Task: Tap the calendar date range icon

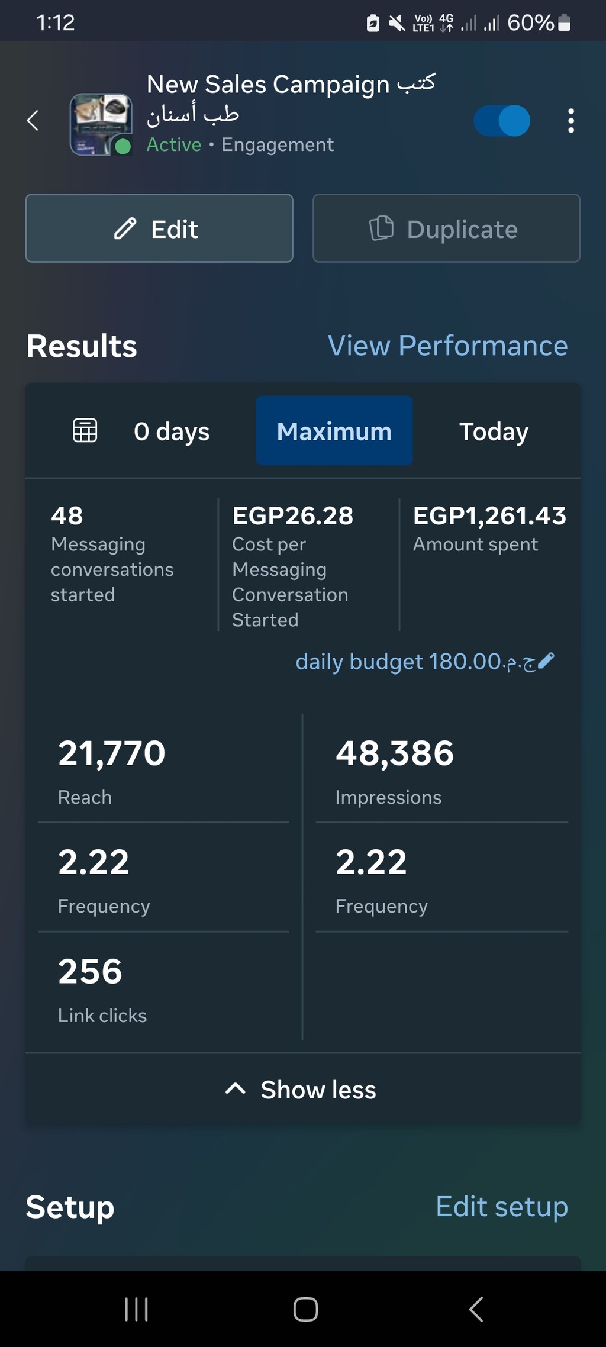Action: (85, 430)
